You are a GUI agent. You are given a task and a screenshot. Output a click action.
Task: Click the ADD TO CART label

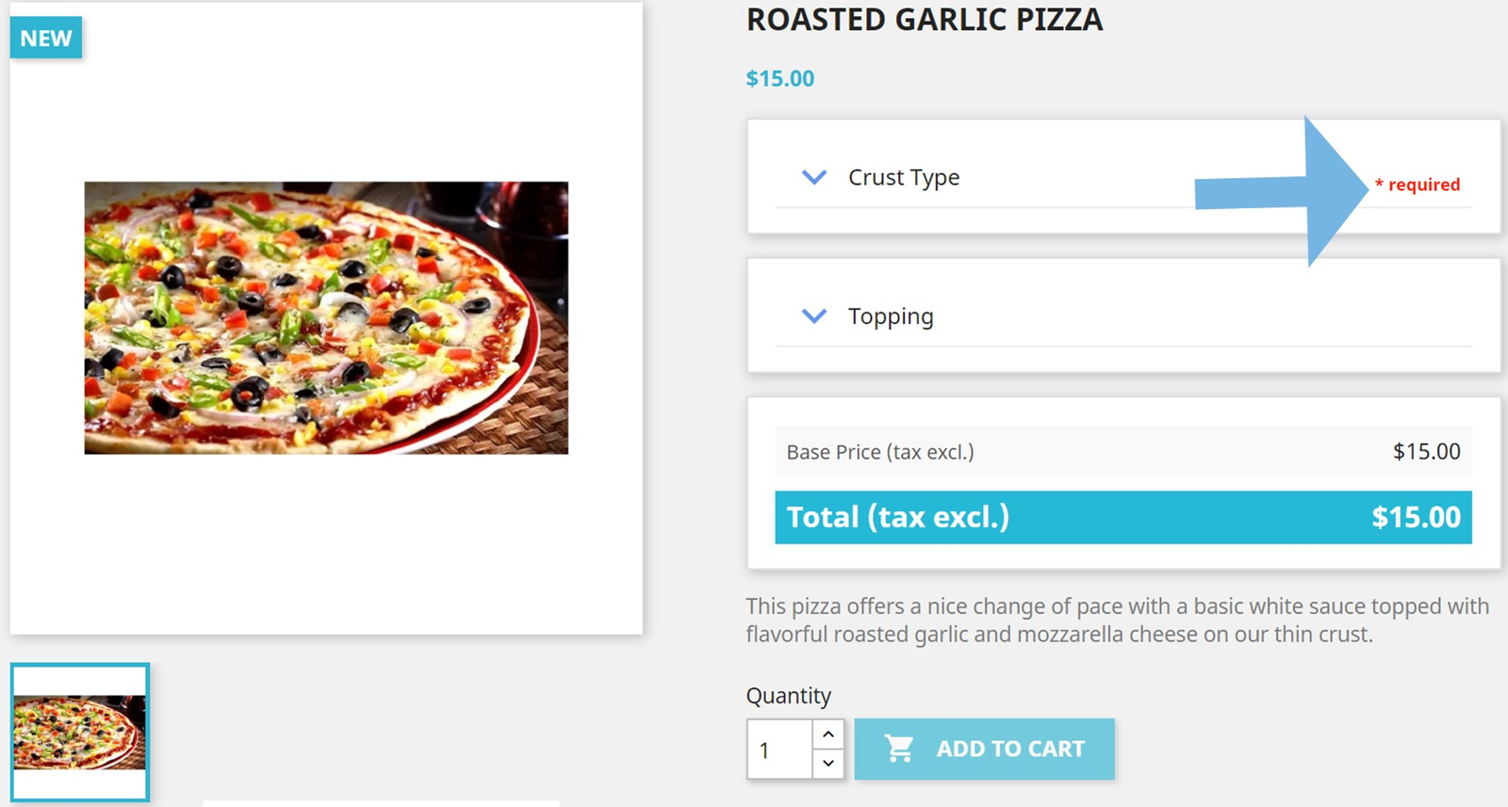coord(1010,749)
